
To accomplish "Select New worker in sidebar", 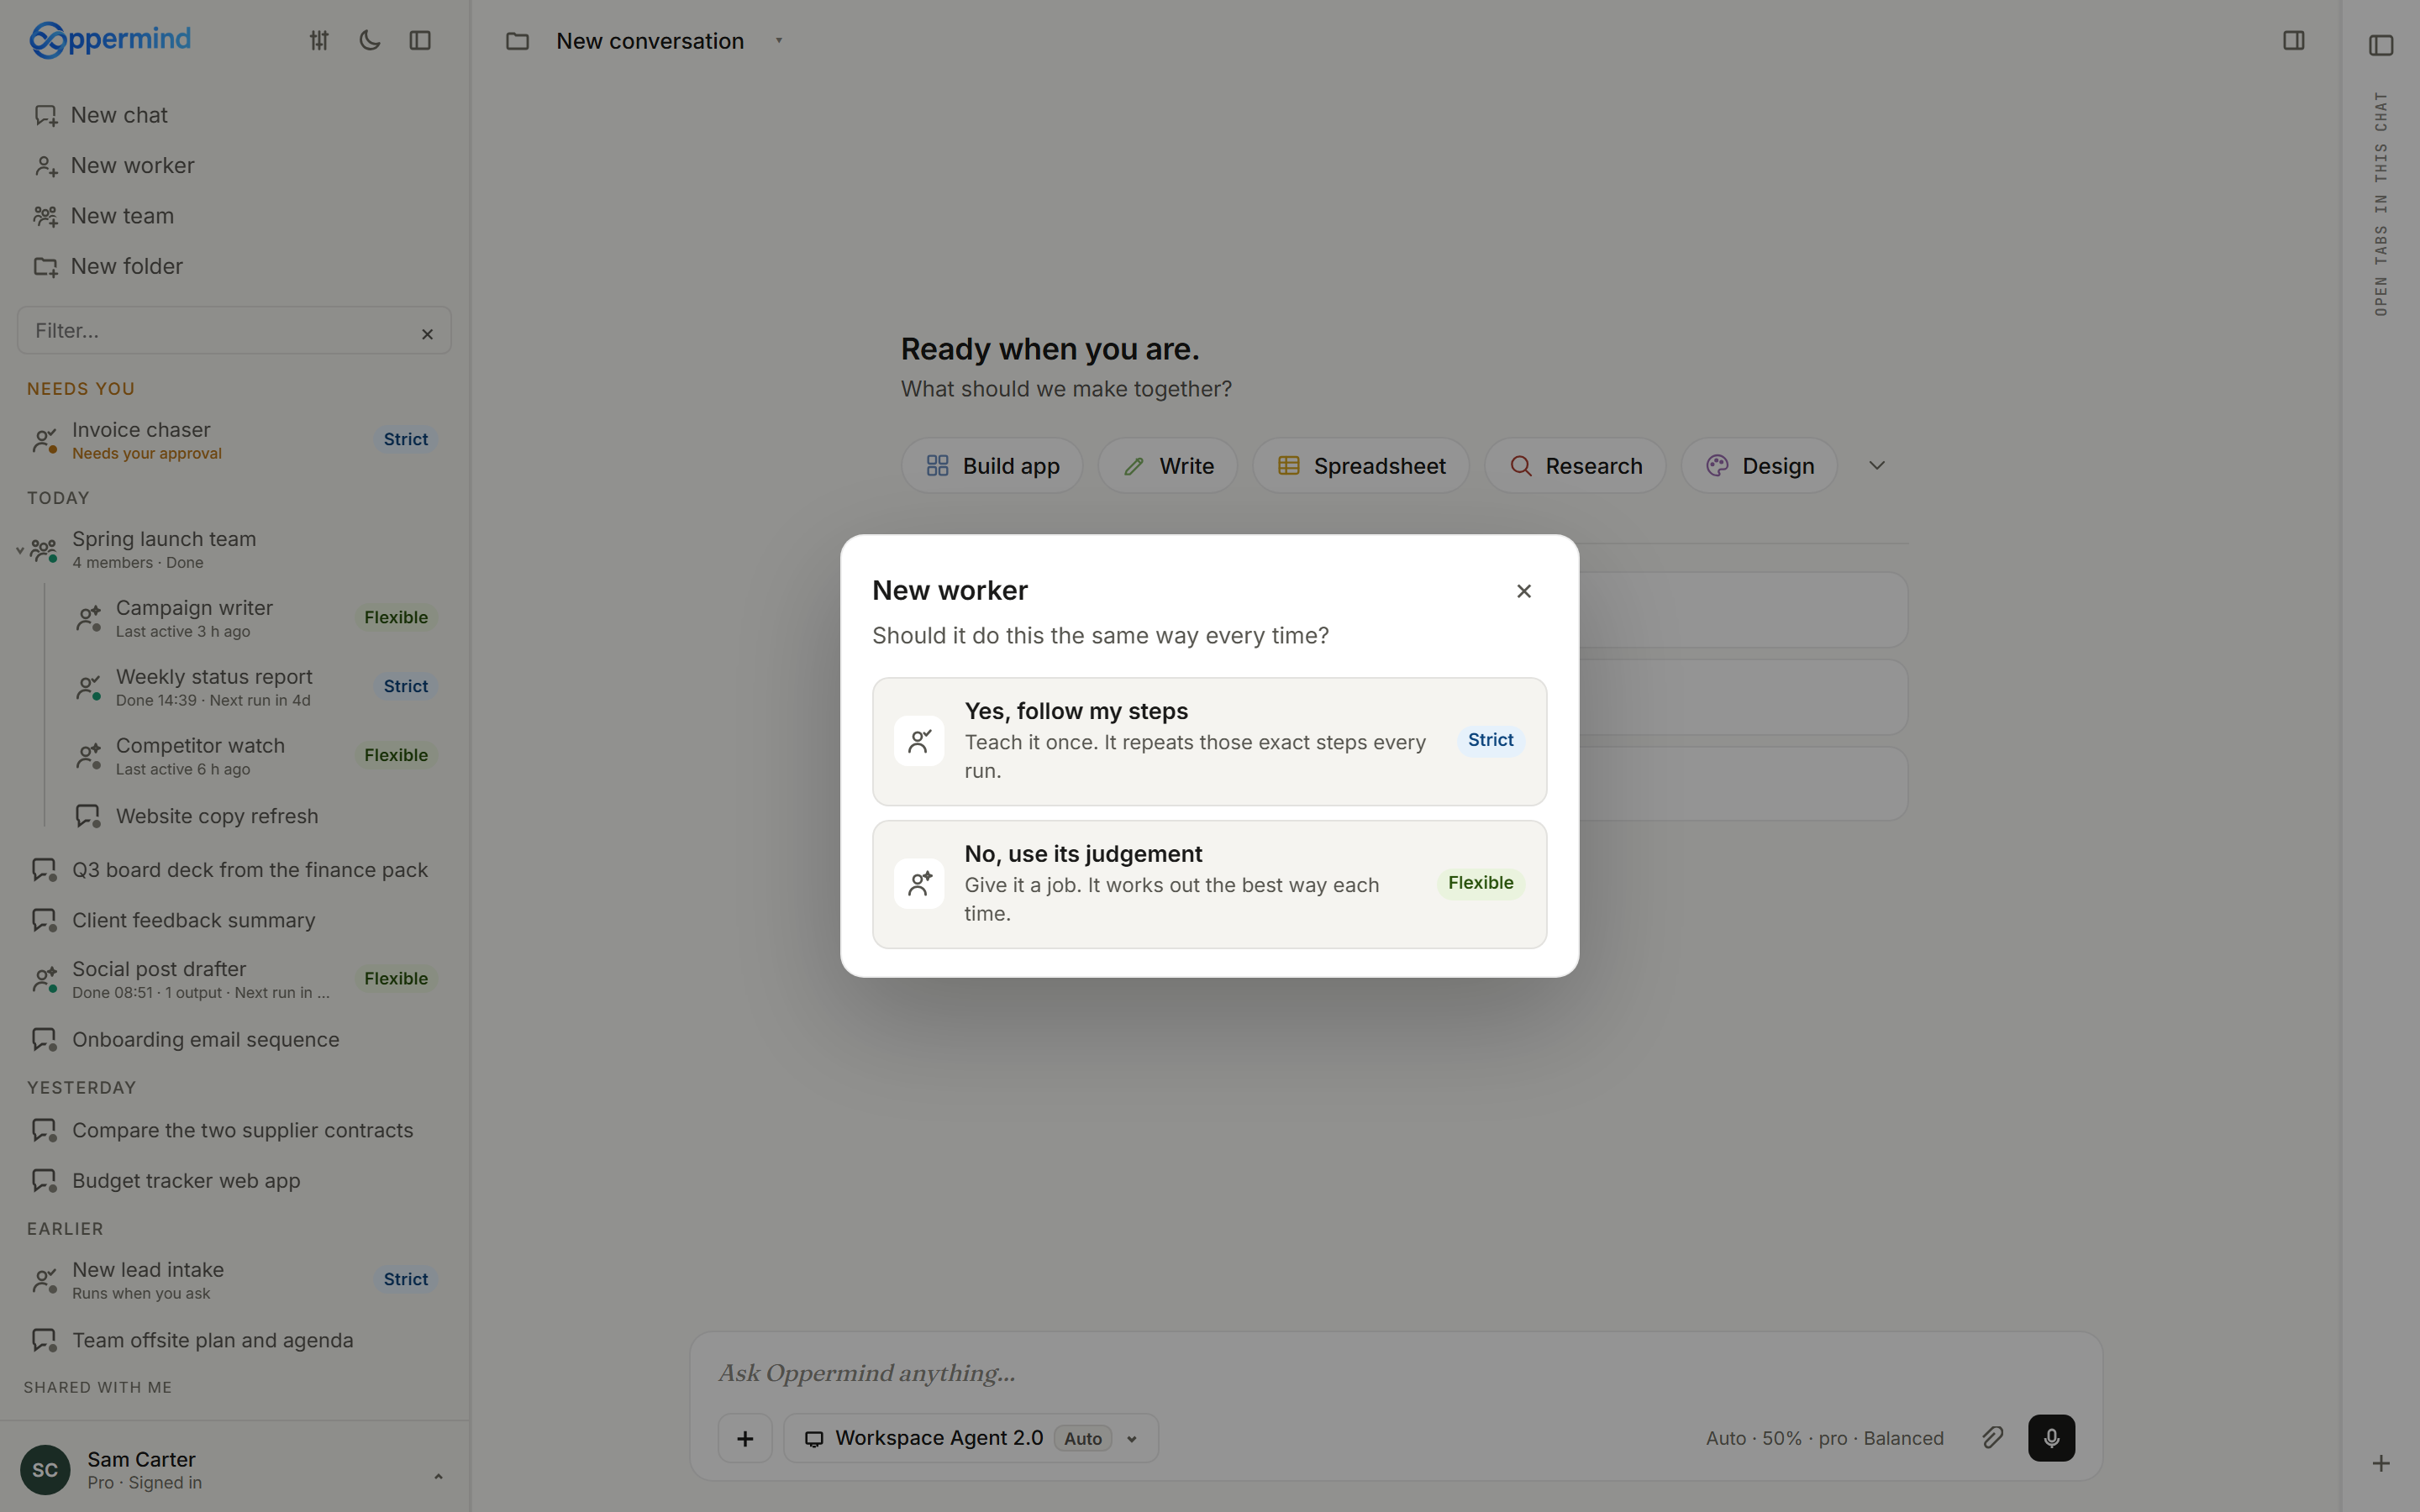I will (x=235, y=166).
